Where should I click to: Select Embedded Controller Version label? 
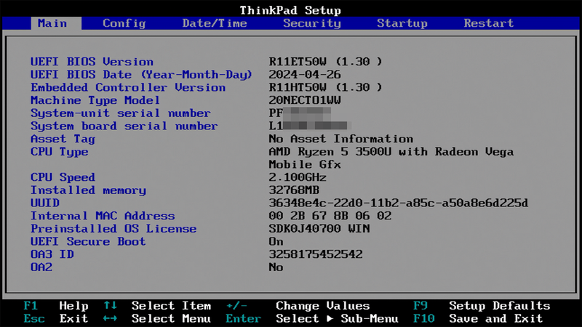tap(128, 87)
